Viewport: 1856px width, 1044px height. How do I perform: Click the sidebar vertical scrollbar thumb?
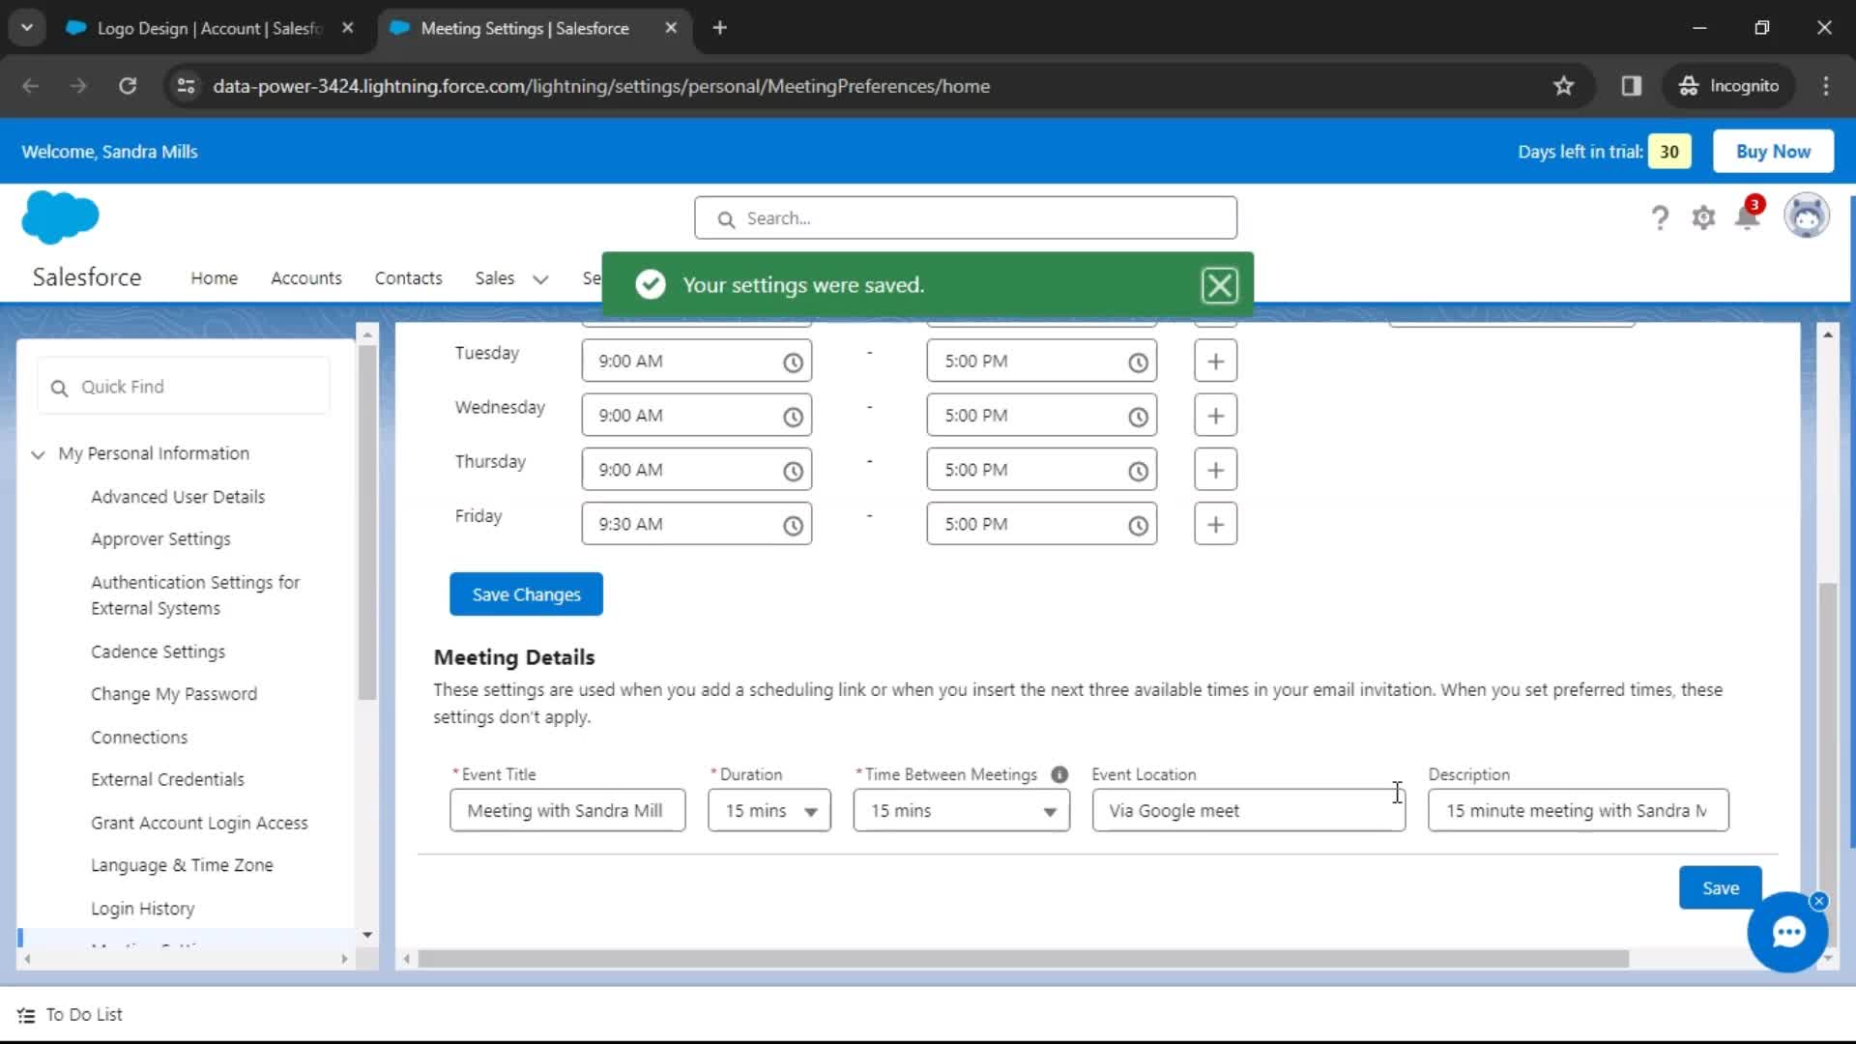(x=366, y=522)
